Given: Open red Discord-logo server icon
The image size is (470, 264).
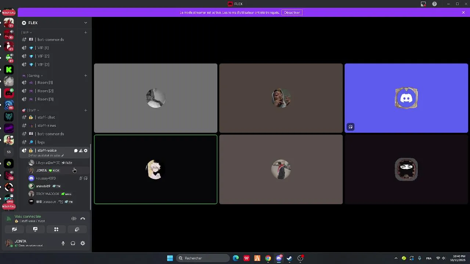Looking at the screenshot, I should 9,93.
